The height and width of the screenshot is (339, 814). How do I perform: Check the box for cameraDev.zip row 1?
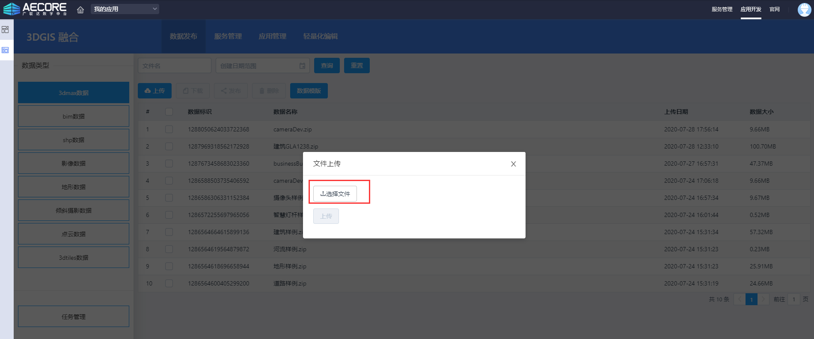point(169,129)
